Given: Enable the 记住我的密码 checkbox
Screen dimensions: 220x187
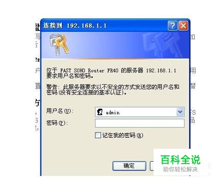Looking at the screenshot, I should [98, 135].
